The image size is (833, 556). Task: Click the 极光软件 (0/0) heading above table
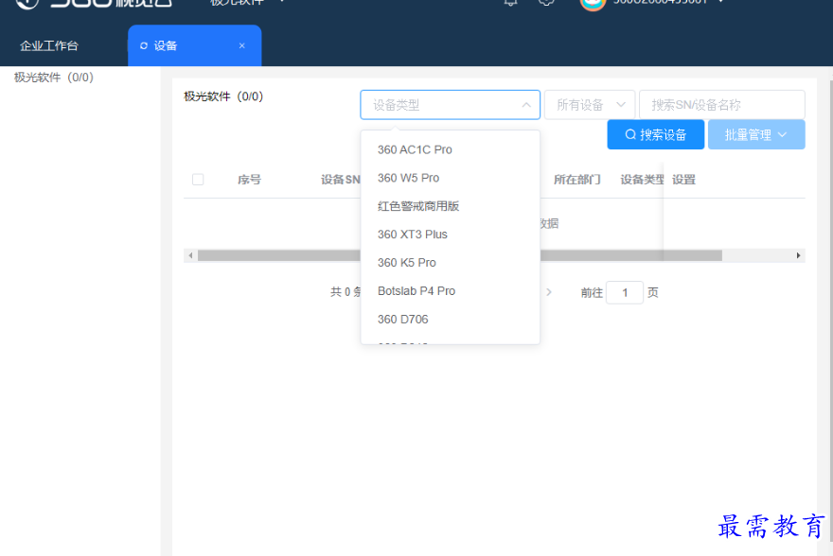click(223, 96)
